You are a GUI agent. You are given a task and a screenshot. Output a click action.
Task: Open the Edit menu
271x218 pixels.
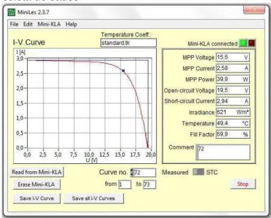tap(28, 25)
